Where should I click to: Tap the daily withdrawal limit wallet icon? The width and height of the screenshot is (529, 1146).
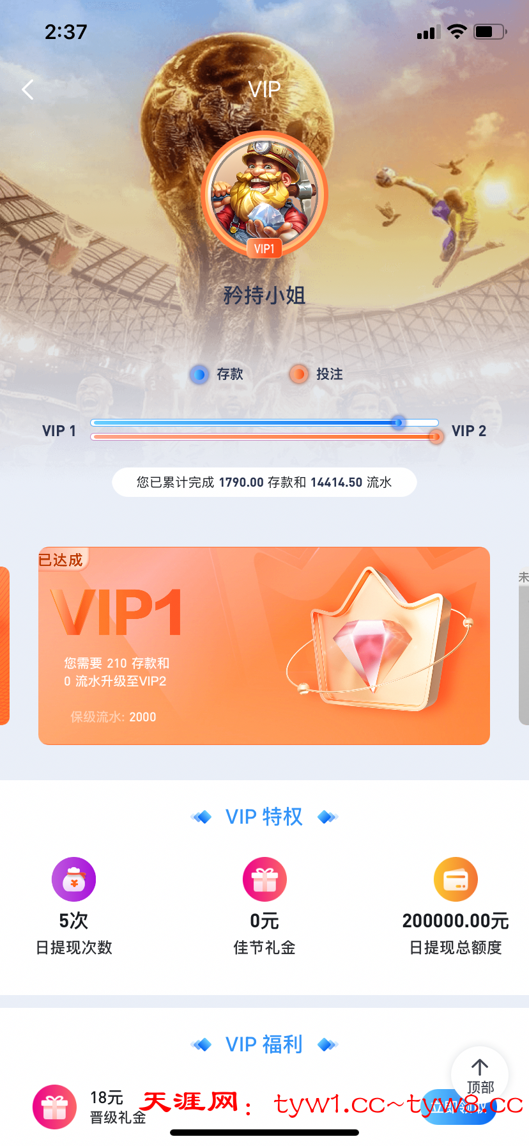pyautogui.click(x=456, y=879)
